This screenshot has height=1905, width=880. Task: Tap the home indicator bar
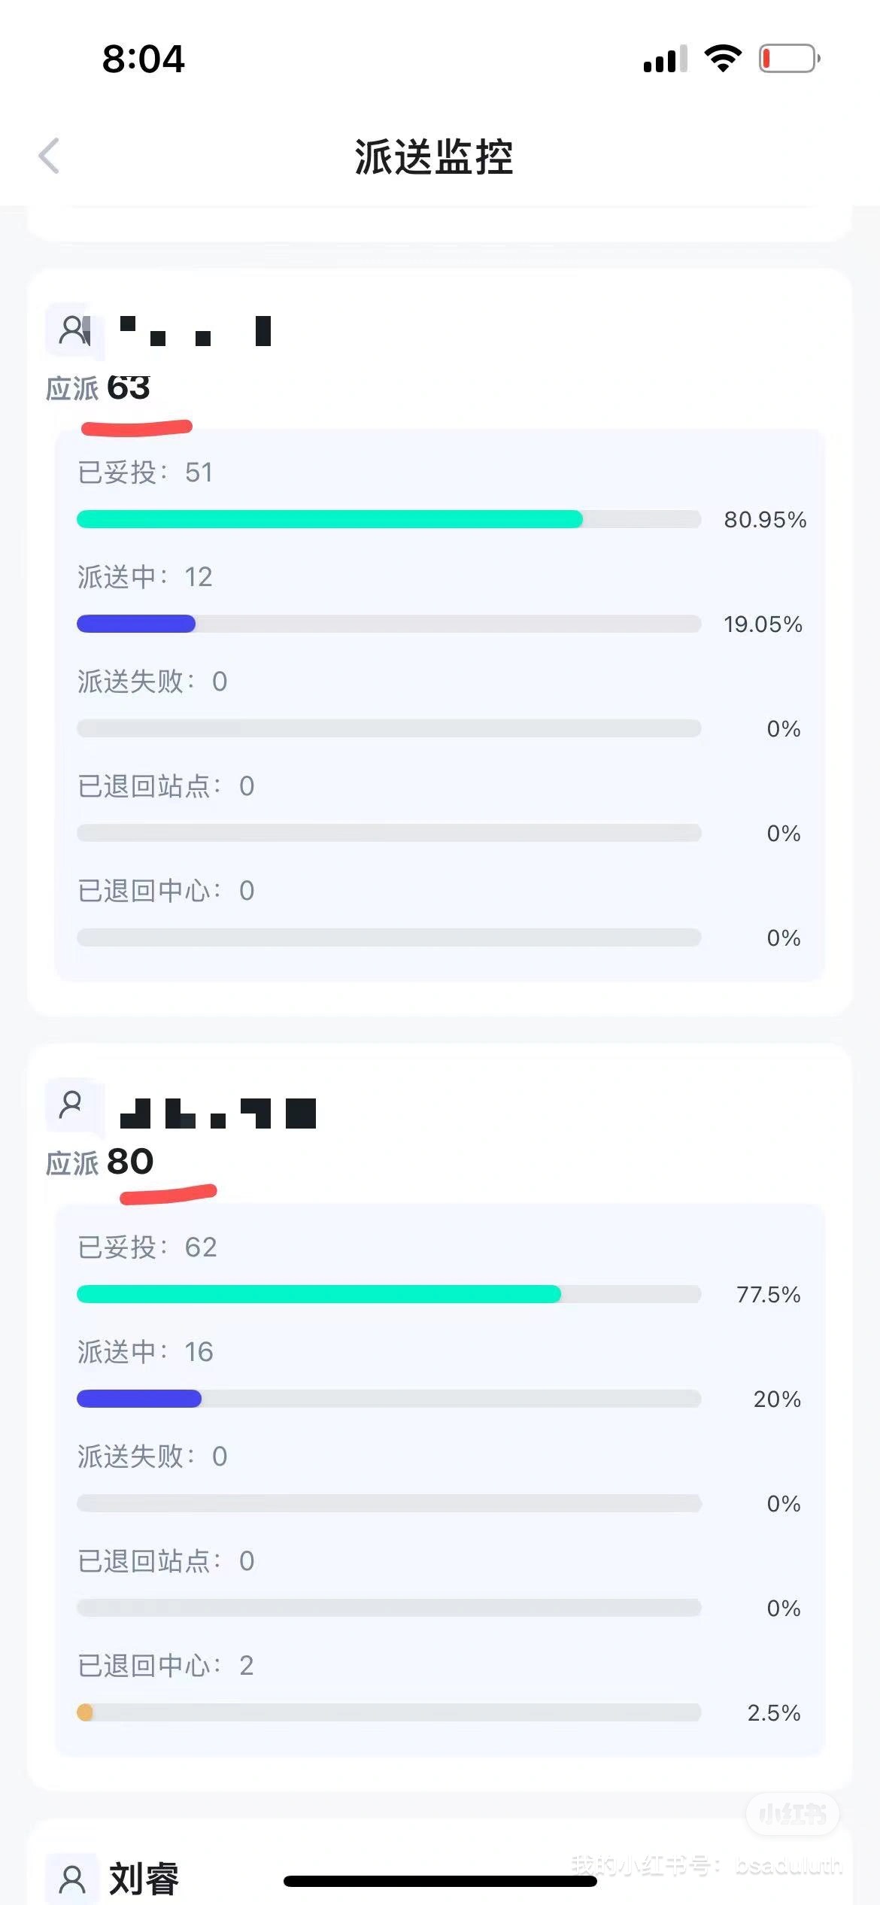pos(440,1882)
